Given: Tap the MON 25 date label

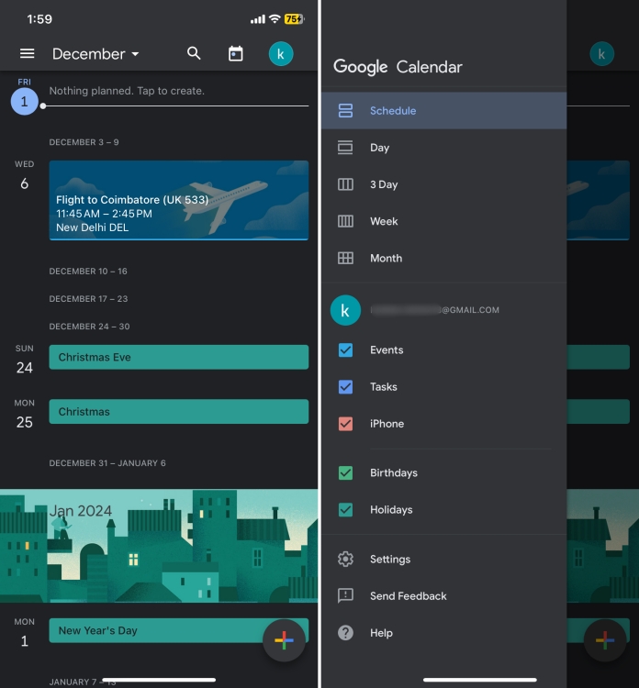Looking at the screenshot, I should [24, 415].
